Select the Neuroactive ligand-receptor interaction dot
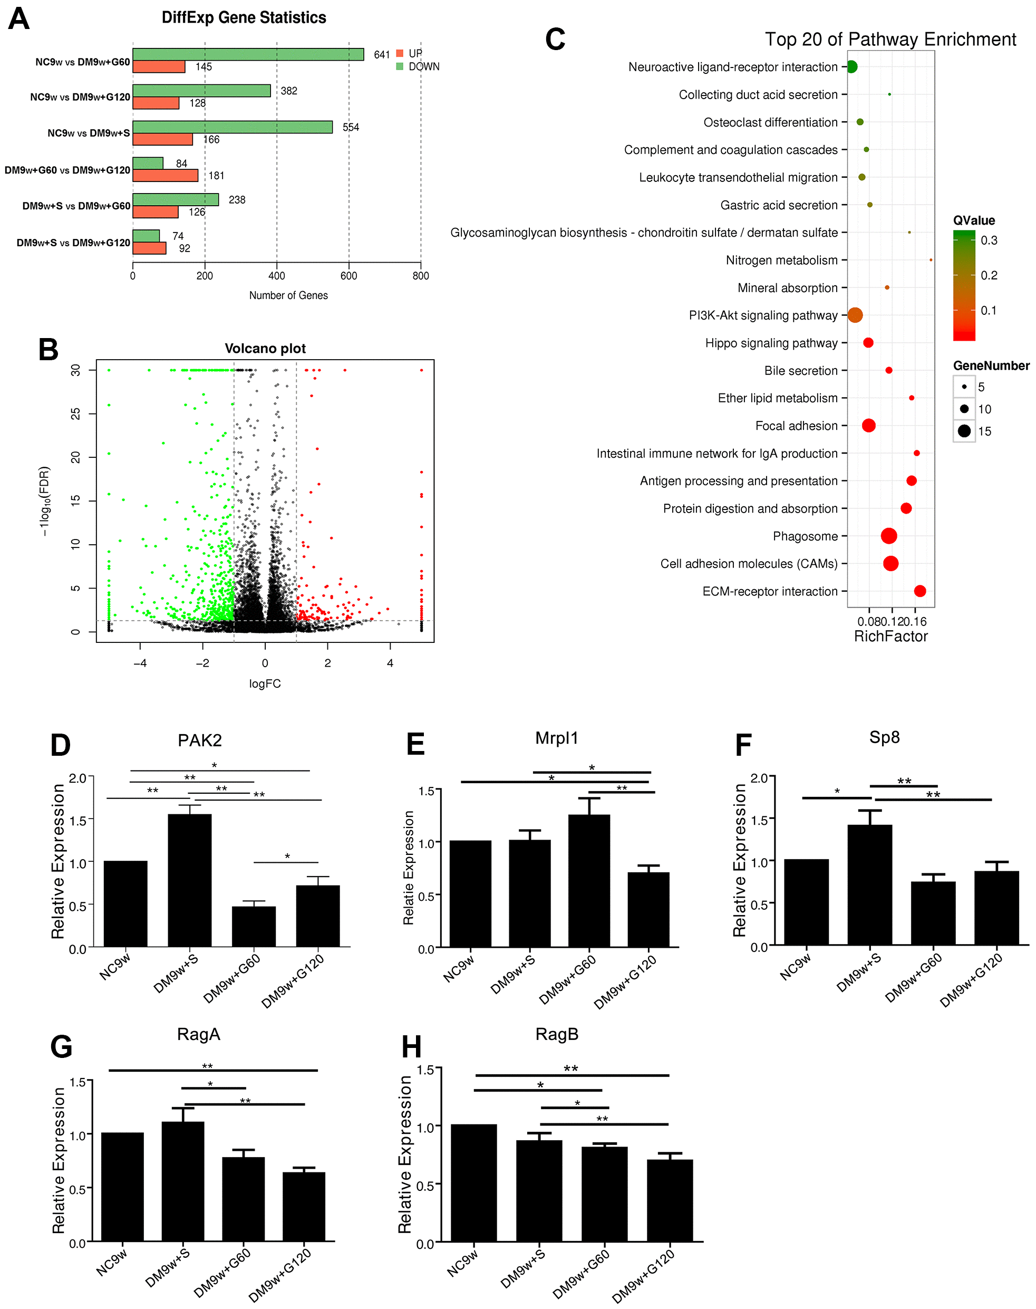Image resolution: width=1036 pixels, height=1309 pixels. (845, 64)
